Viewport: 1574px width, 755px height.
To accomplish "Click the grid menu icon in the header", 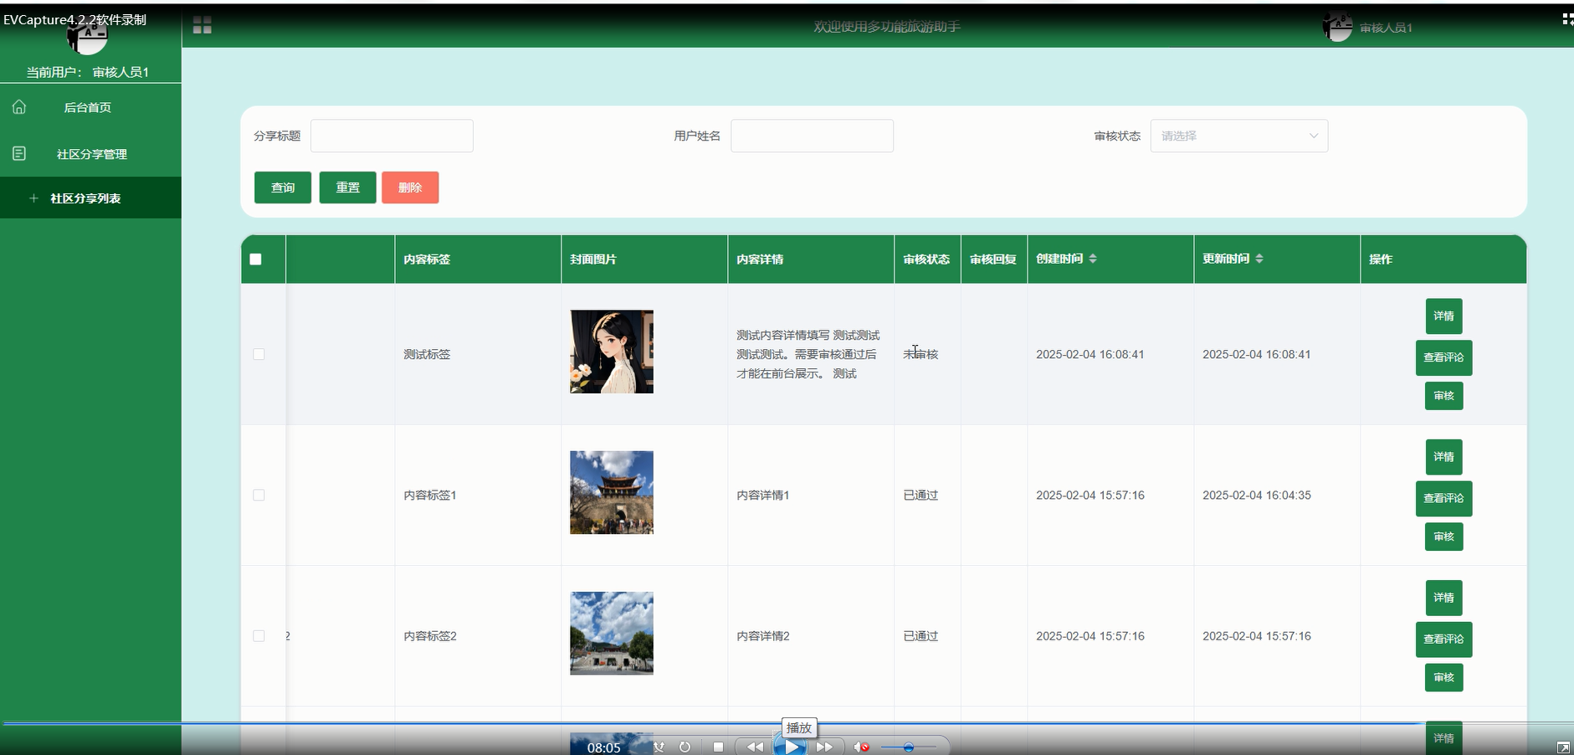I will [x=203, y=26].
